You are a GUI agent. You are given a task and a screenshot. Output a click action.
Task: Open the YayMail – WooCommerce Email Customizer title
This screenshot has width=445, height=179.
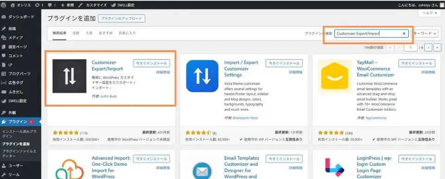pos(375,69)
